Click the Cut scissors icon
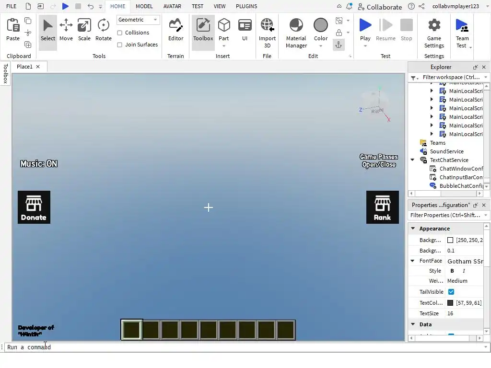This screenshot has width=491, height=368. point(28,33)
